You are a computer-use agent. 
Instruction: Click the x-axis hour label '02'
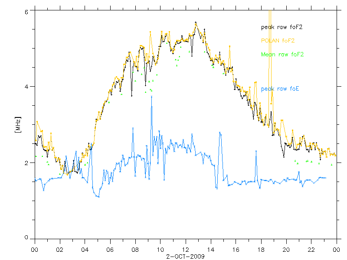[x=60, y=250]
